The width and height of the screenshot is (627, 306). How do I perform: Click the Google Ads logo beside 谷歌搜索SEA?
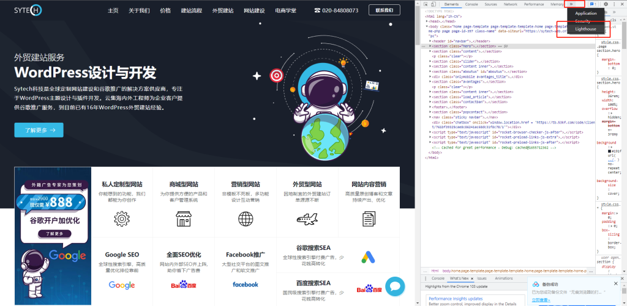click(368, 257)
